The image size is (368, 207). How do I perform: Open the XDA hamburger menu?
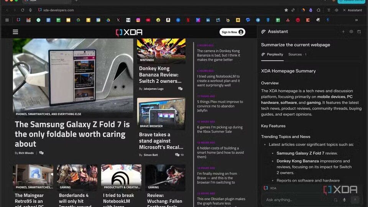[x=15, y=32]
